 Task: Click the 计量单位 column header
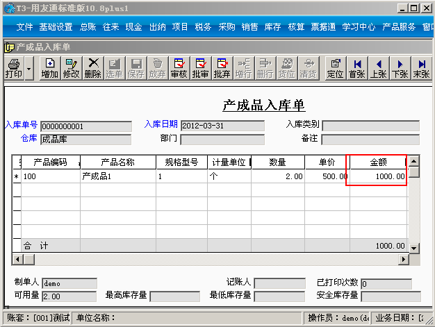coord(229,162)
